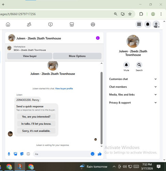Open the Video watch tab
This screenshot has width=166, height=171.
pyautogui.click(x=50, y=24)
